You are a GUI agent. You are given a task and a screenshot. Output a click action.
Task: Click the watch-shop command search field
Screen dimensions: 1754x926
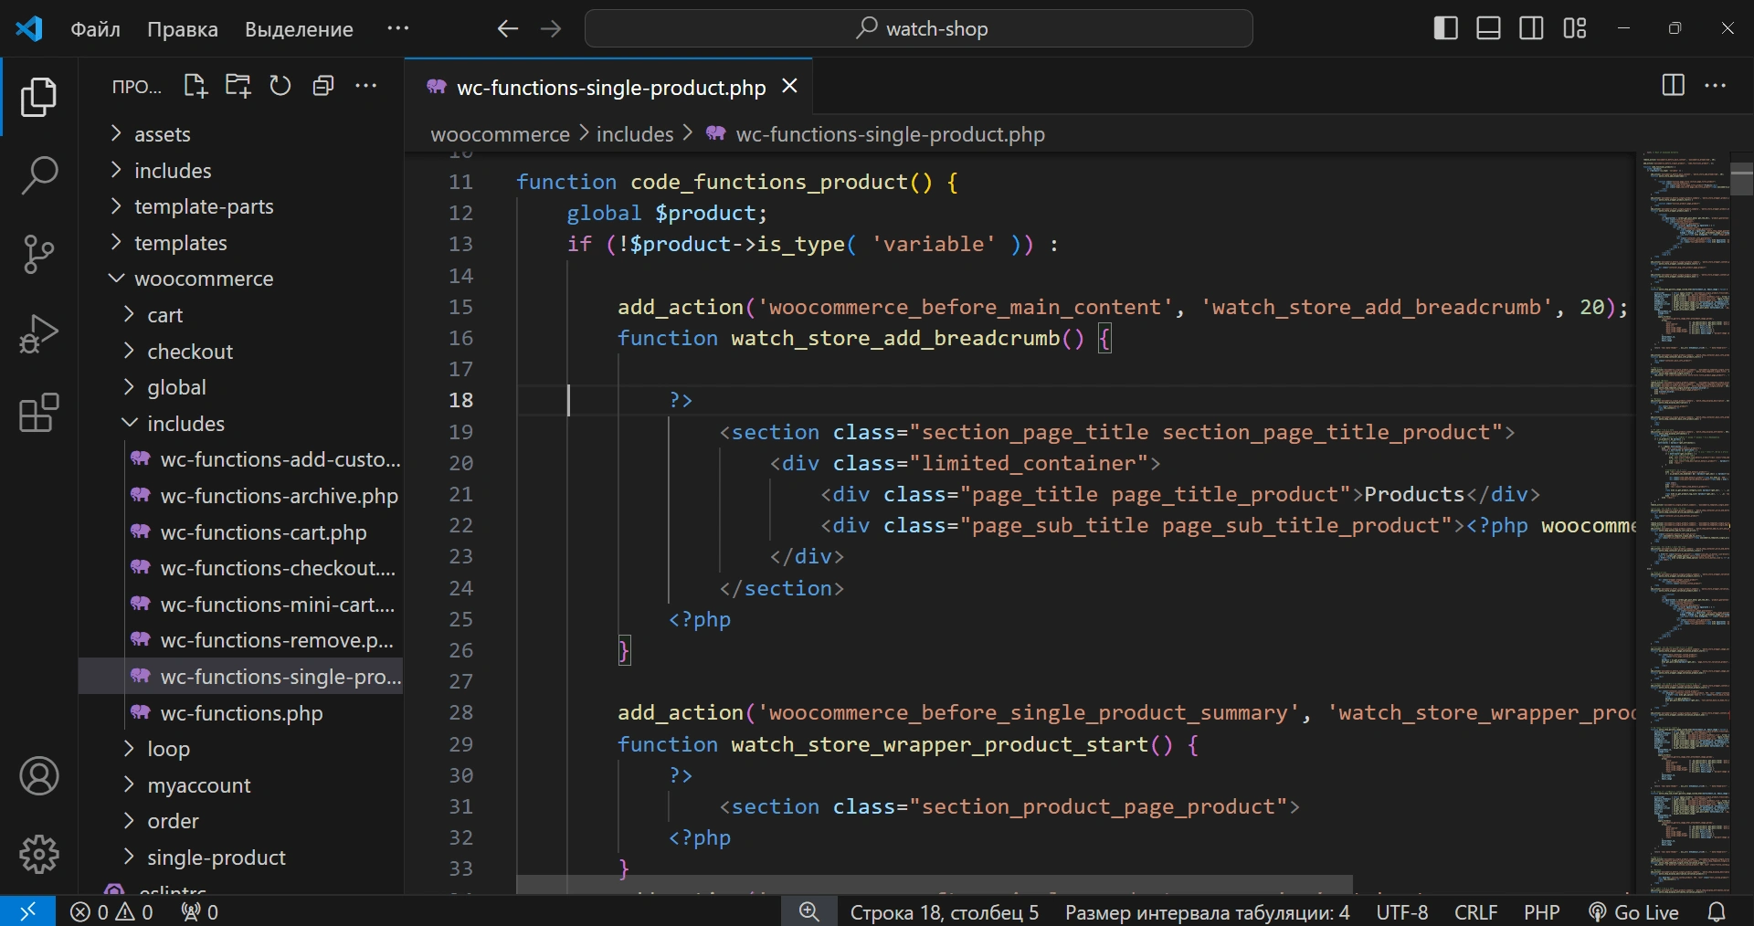[918, 28]
